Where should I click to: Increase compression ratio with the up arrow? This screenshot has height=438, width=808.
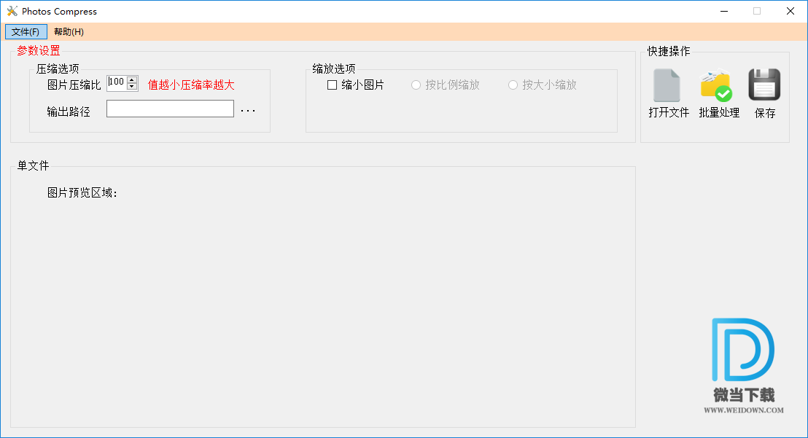(132, 79)
